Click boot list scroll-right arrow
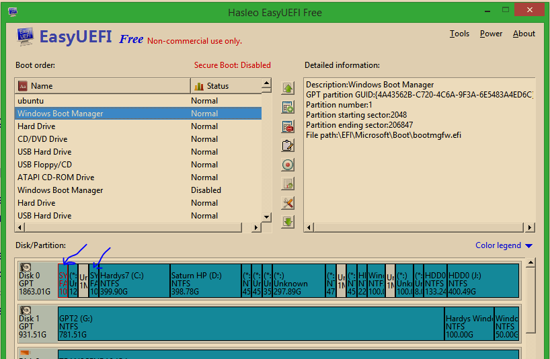The image size is (550, 359). tap(256, 227)
